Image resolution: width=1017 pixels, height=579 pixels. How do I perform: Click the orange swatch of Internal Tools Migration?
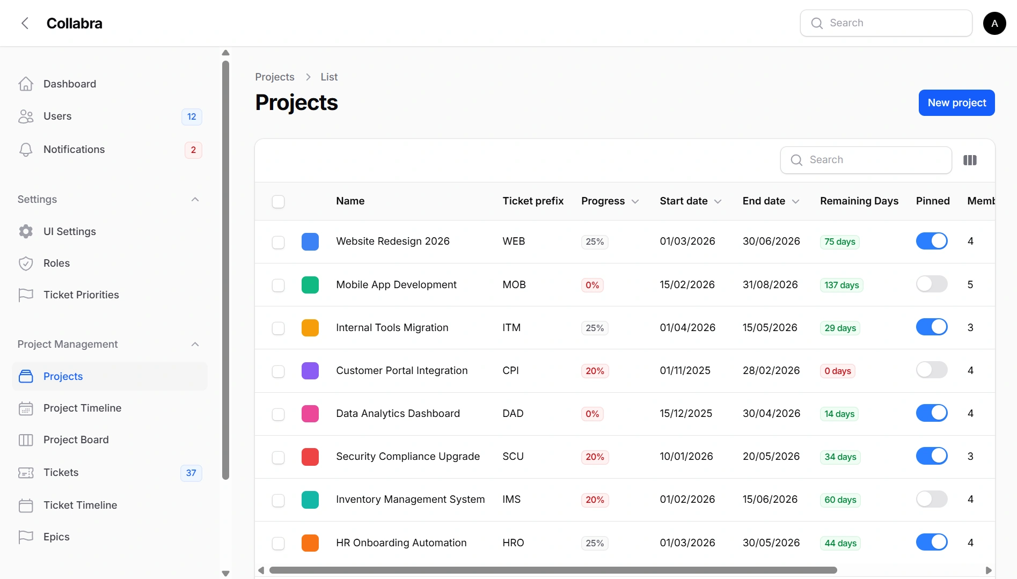[x=310, y=328]
